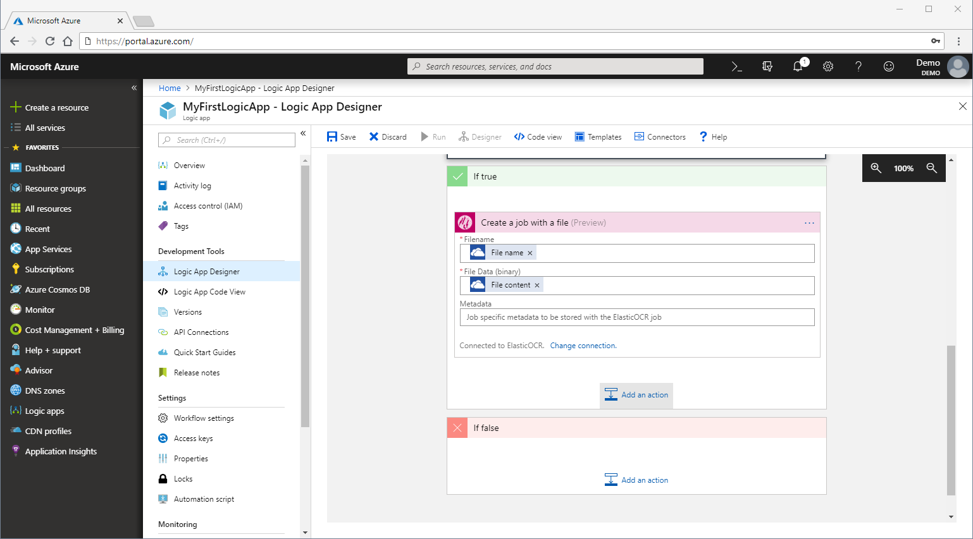Click the designer canvas vertical scrollbar
Viewport: 973px width, 539px height.
tap(951, 420)
